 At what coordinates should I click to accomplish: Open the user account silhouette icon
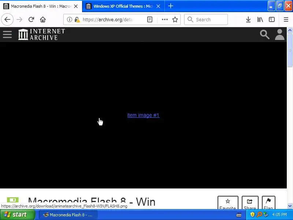(279, 34)
